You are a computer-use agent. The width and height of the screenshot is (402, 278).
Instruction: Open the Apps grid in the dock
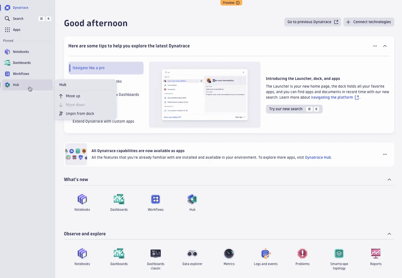pos(27,30)
